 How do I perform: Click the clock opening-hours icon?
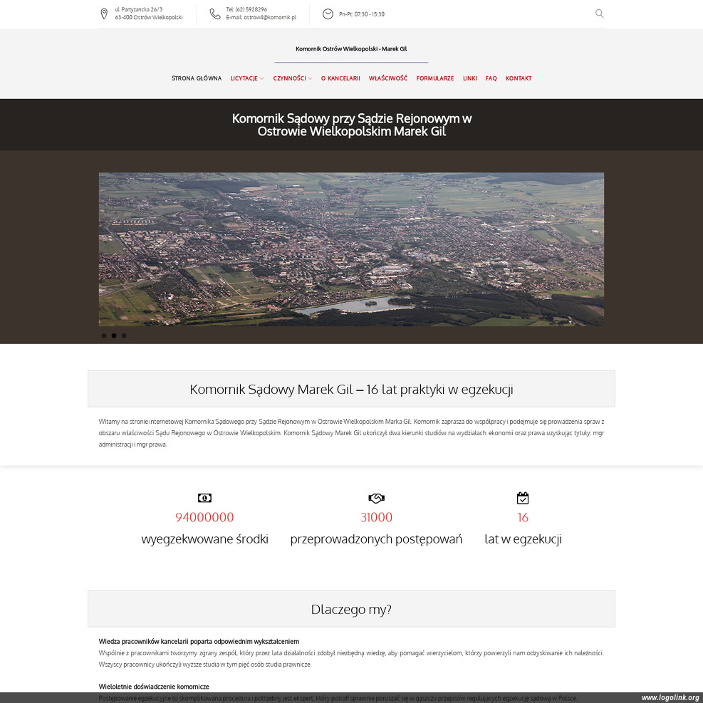tap(328, 14)
